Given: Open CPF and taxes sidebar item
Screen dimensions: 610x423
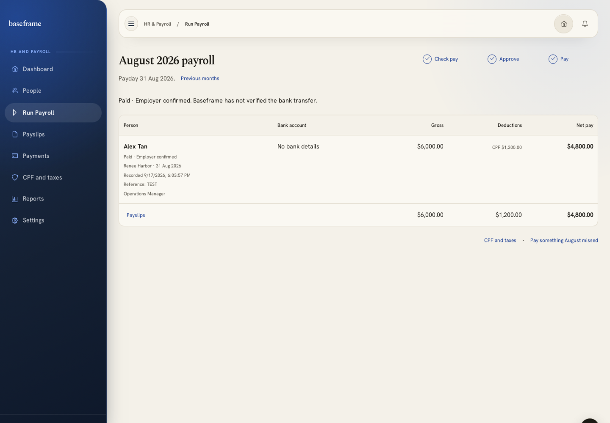Looking at the screenshot, I should point(53,177).
